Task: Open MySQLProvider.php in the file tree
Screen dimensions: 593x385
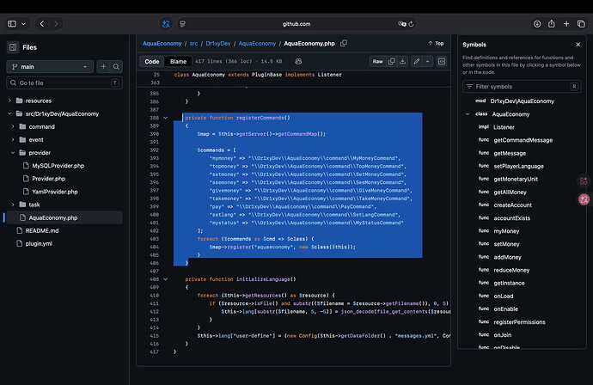Action: point(58,166)
